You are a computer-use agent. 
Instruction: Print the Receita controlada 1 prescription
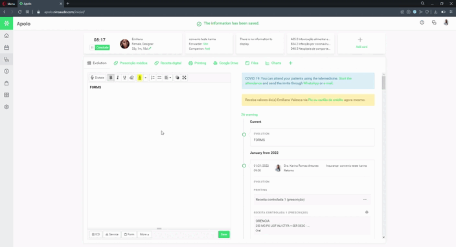pyautogui.click(x=367, y=212)
